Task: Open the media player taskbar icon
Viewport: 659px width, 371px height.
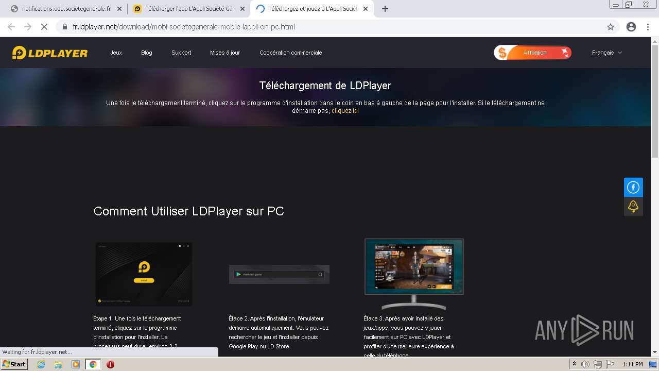Action: coord(76,364)
